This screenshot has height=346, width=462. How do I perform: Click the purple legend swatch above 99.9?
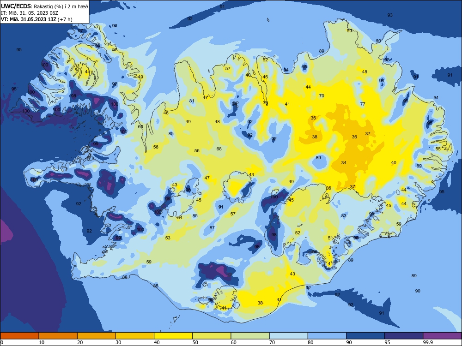coord(442,336)
